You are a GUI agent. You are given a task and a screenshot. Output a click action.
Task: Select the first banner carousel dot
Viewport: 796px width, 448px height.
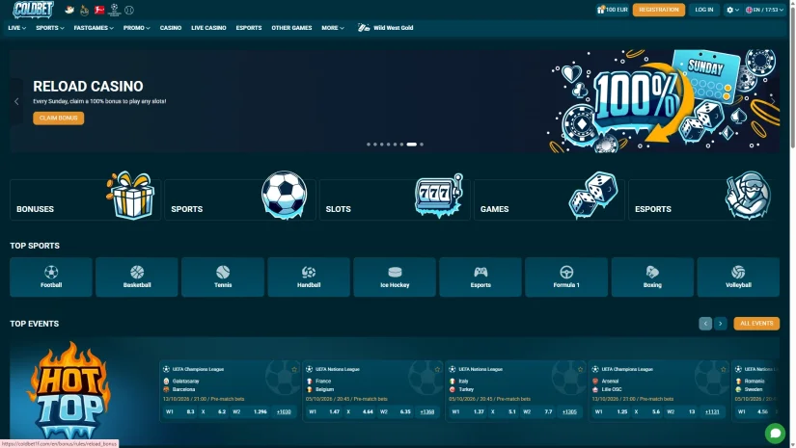(369, 145)
